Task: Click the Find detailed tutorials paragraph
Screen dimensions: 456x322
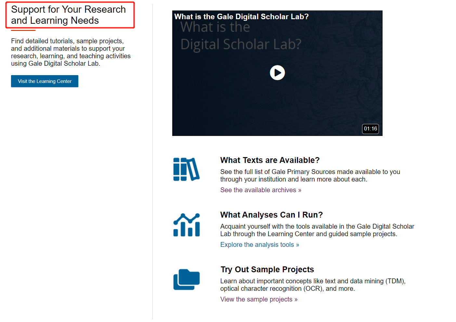Action: [71, 52]
